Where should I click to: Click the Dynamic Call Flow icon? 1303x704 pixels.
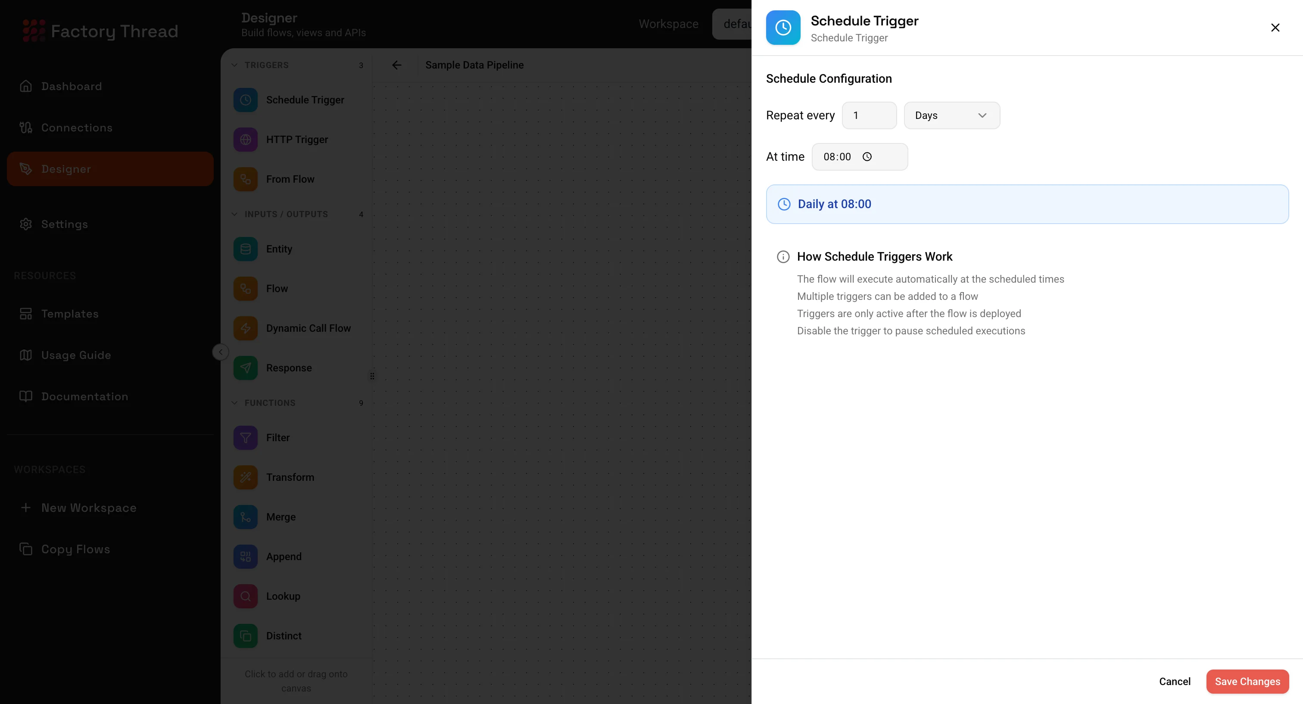246,328
